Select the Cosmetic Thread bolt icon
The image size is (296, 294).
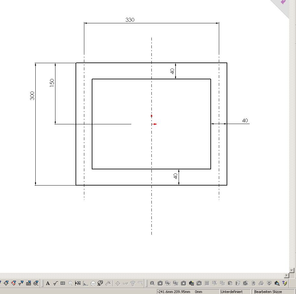133,283
